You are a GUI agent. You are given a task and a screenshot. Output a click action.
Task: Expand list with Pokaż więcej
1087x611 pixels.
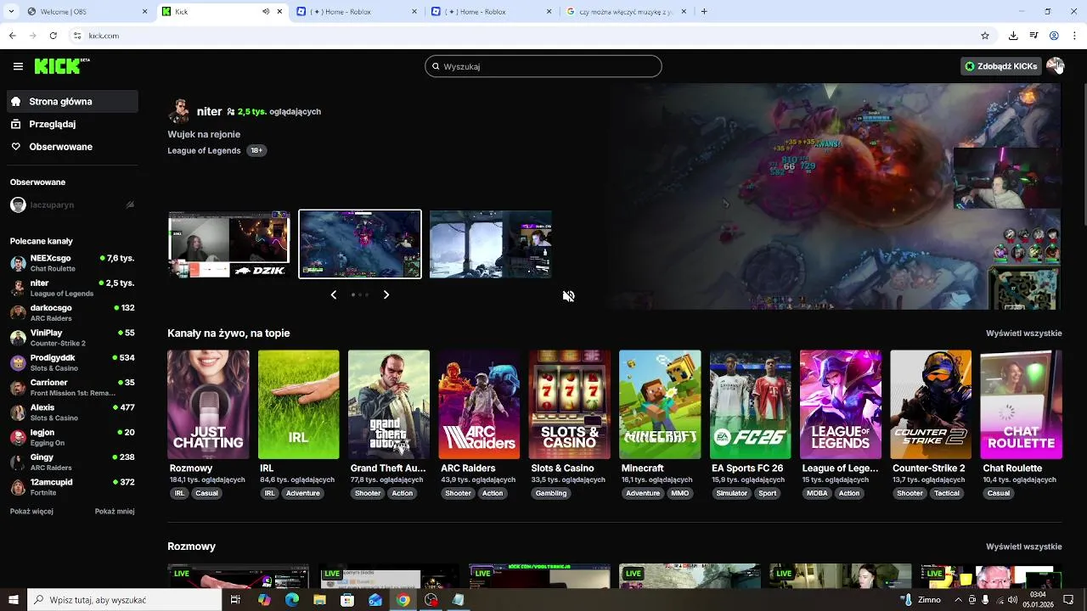point(31,512)
